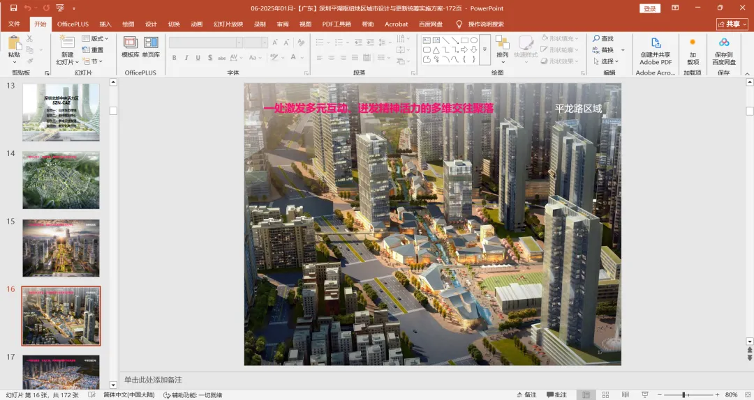Click the Find (查找) magnifier icon
This screenshot has height=400, width=754.
[596, 38]
